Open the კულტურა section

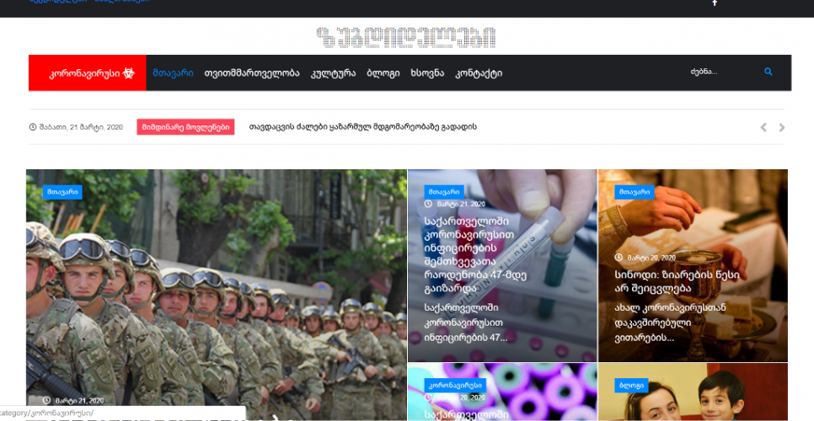point(334,73)
